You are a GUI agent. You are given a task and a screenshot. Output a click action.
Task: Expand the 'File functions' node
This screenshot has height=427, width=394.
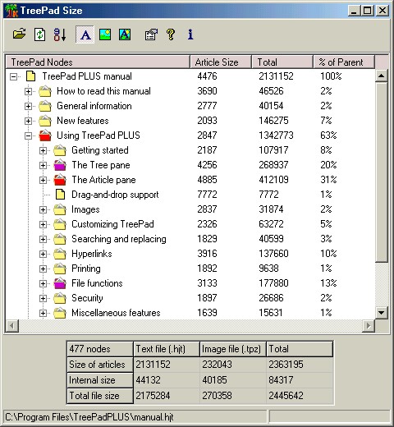[x=43, y=283]
